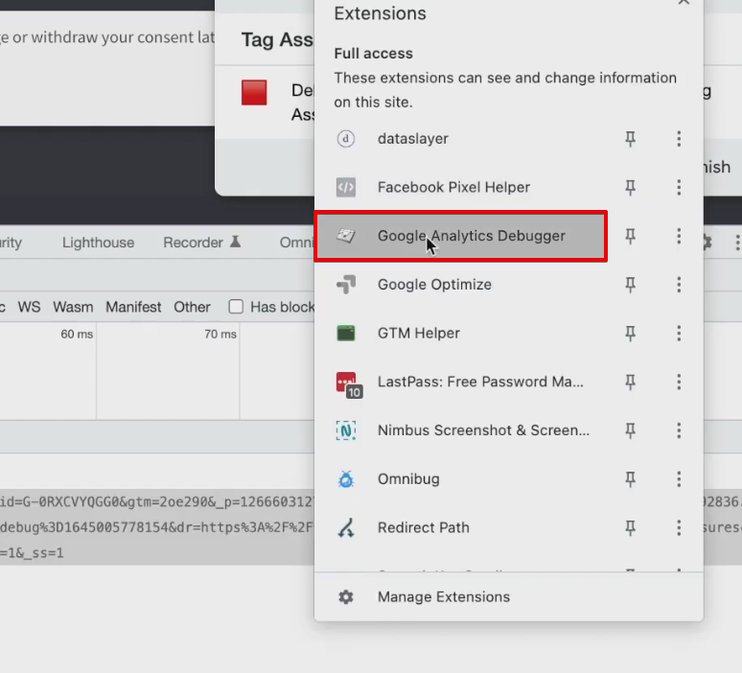Launch Google Analytics Debugger extension

pos(460,236)
